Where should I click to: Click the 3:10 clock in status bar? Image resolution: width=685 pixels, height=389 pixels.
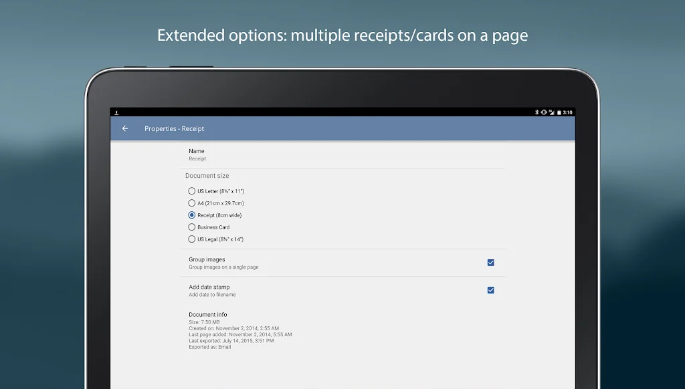click(x=567, y=112)
